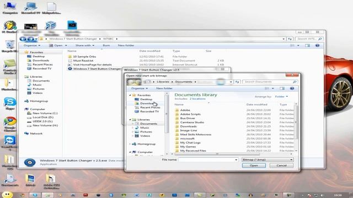
Task: Select the My Chat Logs folder
Action: click(x=190, y=142)
